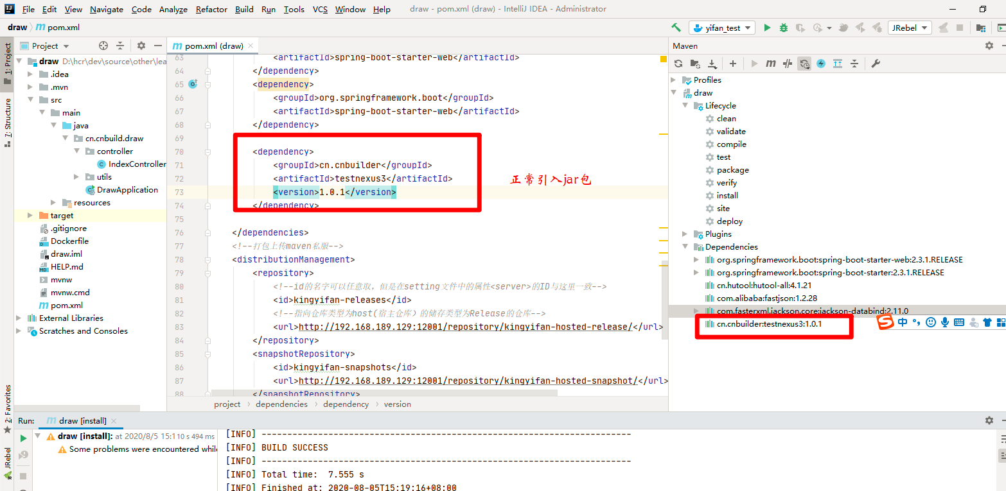
Task: Reimport all Maven projects
Action: click(x=678, y=64)
